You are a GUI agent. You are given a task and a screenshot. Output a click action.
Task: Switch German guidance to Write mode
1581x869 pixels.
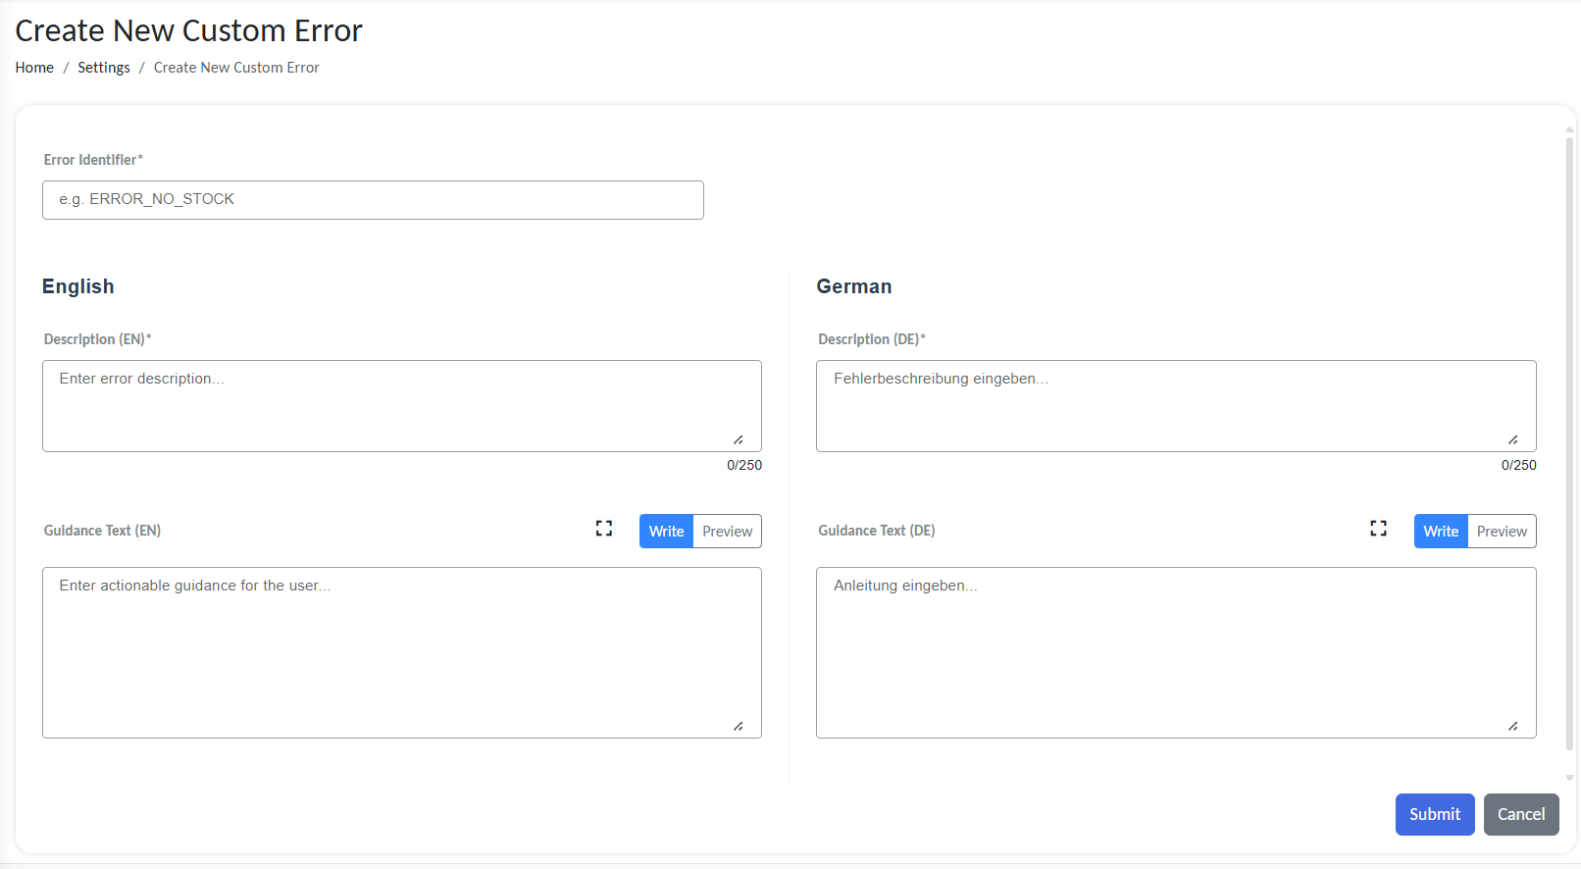tap(1441, 532)
